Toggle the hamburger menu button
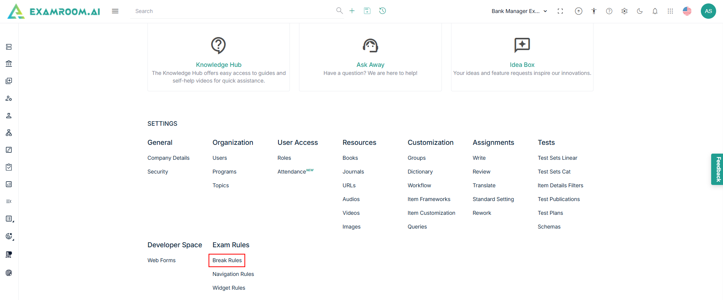The width and height of the screenshot is (723, 300). pos(115,11)
